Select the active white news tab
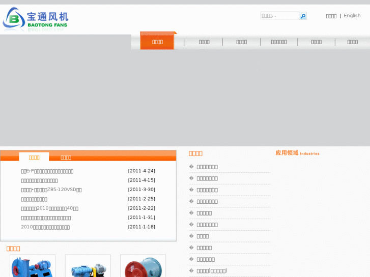The image size is (370, 277). [x=34, y=158]
